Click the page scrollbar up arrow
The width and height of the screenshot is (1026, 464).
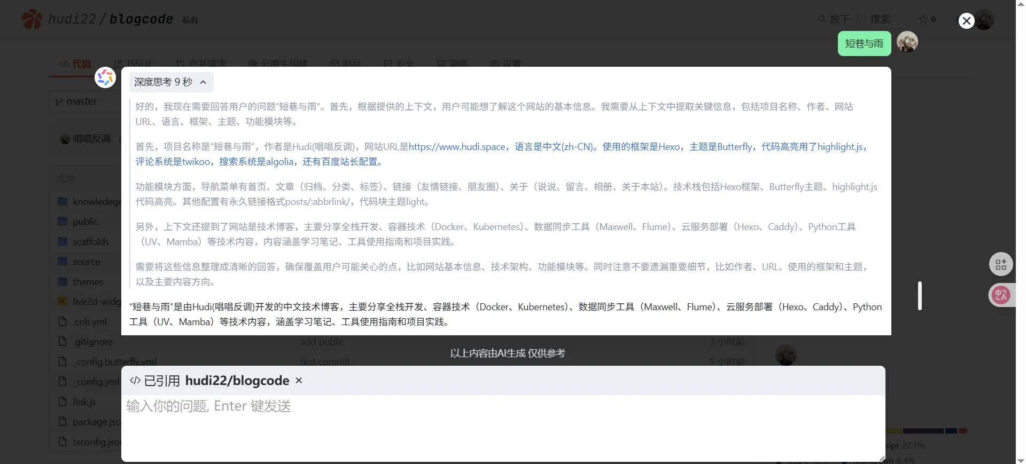tap(1021, 4)
